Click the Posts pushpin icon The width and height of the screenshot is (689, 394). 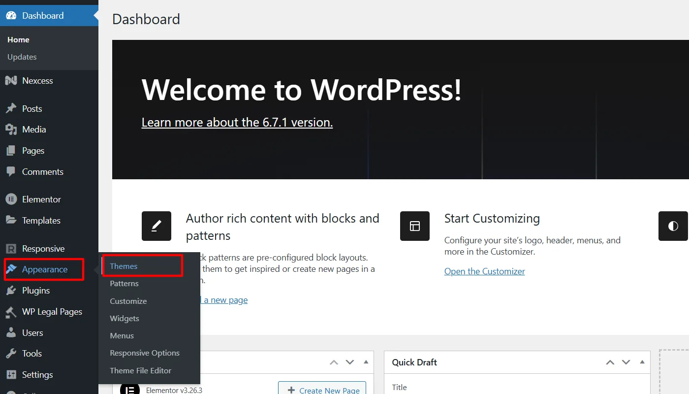[x=11, y=109]
